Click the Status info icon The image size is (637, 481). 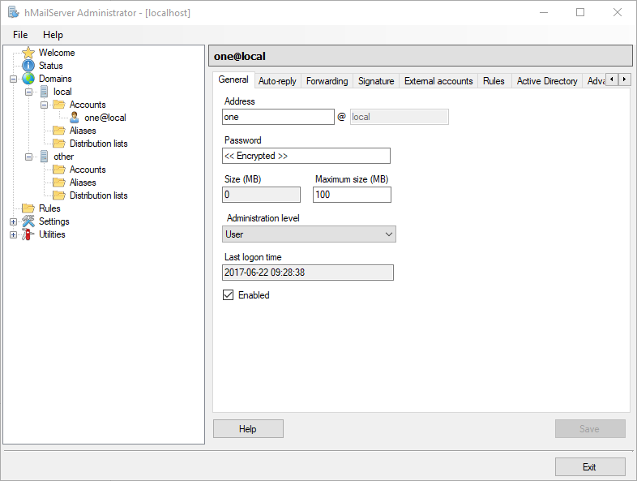pyautogui.click(x=28, y=66)
